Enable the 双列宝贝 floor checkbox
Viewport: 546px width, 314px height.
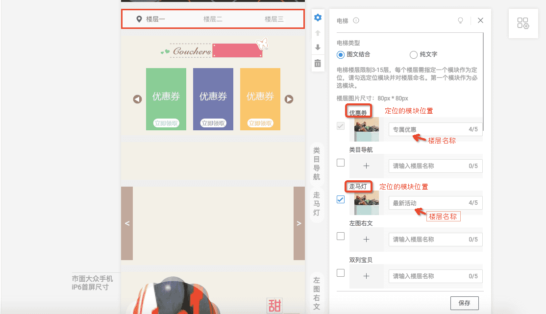point(341,273)
